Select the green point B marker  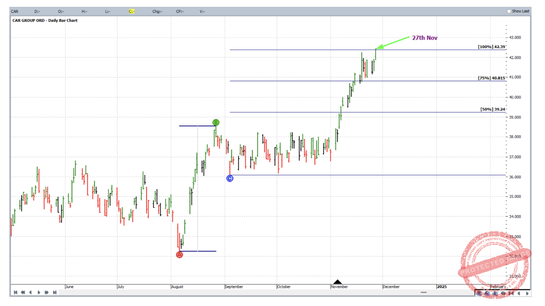click(216, 123)
